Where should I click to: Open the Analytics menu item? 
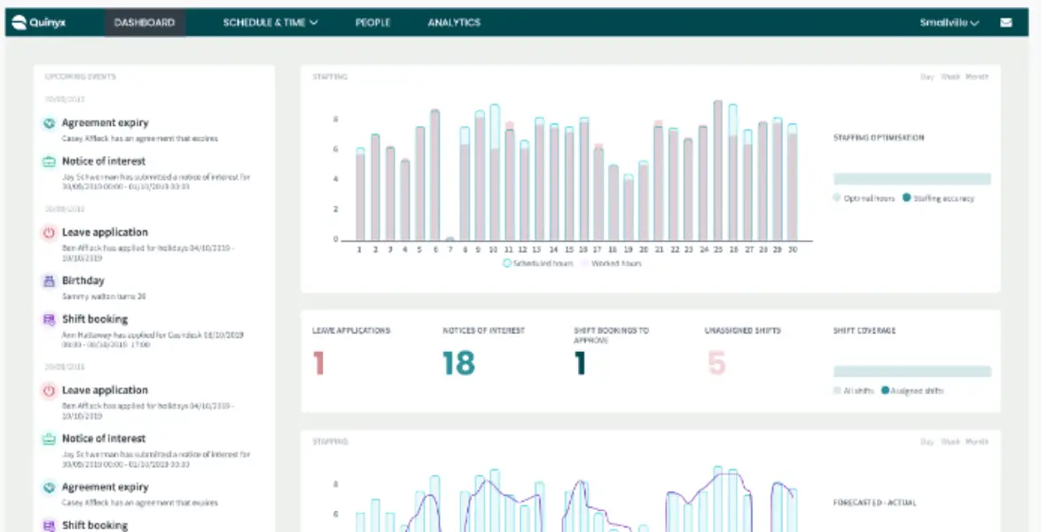click(454, 23)
